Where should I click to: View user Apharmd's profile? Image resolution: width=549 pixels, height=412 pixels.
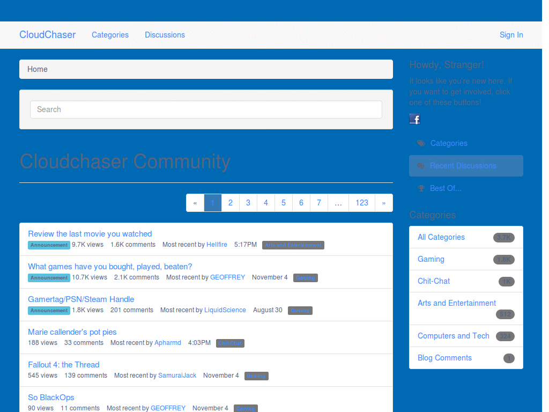pyautogui.click(x=168, y=343)
